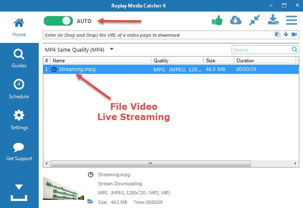
Task: Select the Streaming.mpg row in list
Action: click(x=171, y=69)
